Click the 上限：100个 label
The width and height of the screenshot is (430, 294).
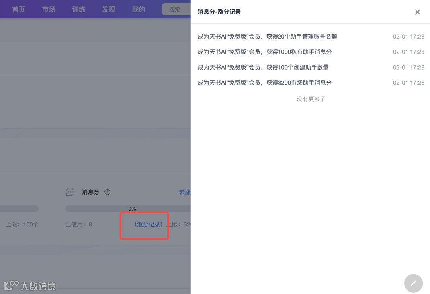(x=22, y=224)
